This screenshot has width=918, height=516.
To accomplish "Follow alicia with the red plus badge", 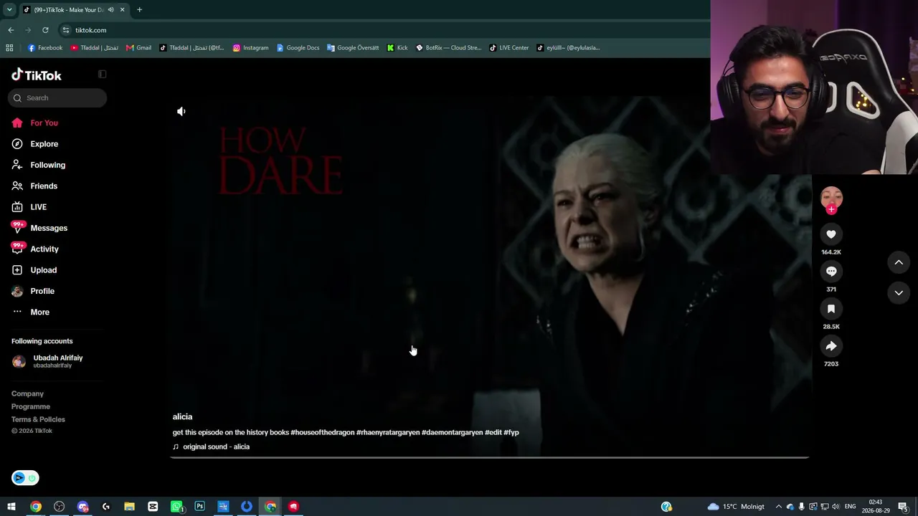I will pos(831,209).
